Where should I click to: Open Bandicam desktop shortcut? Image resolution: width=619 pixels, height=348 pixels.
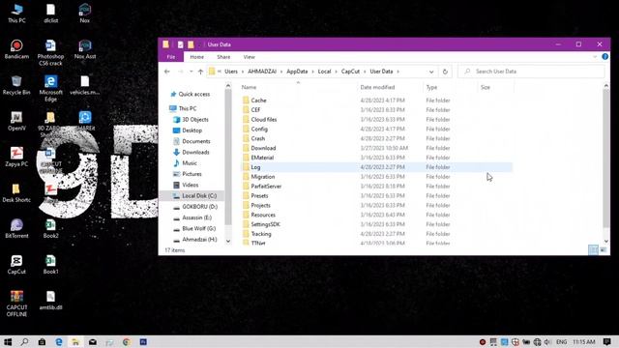pos(16,49)
